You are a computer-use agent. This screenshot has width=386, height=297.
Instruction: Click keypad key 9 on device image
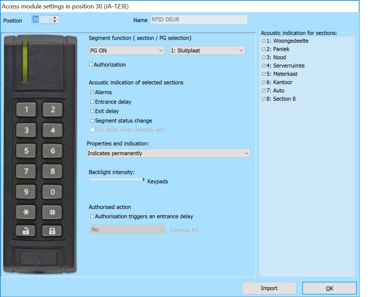(x=26, y=192)
